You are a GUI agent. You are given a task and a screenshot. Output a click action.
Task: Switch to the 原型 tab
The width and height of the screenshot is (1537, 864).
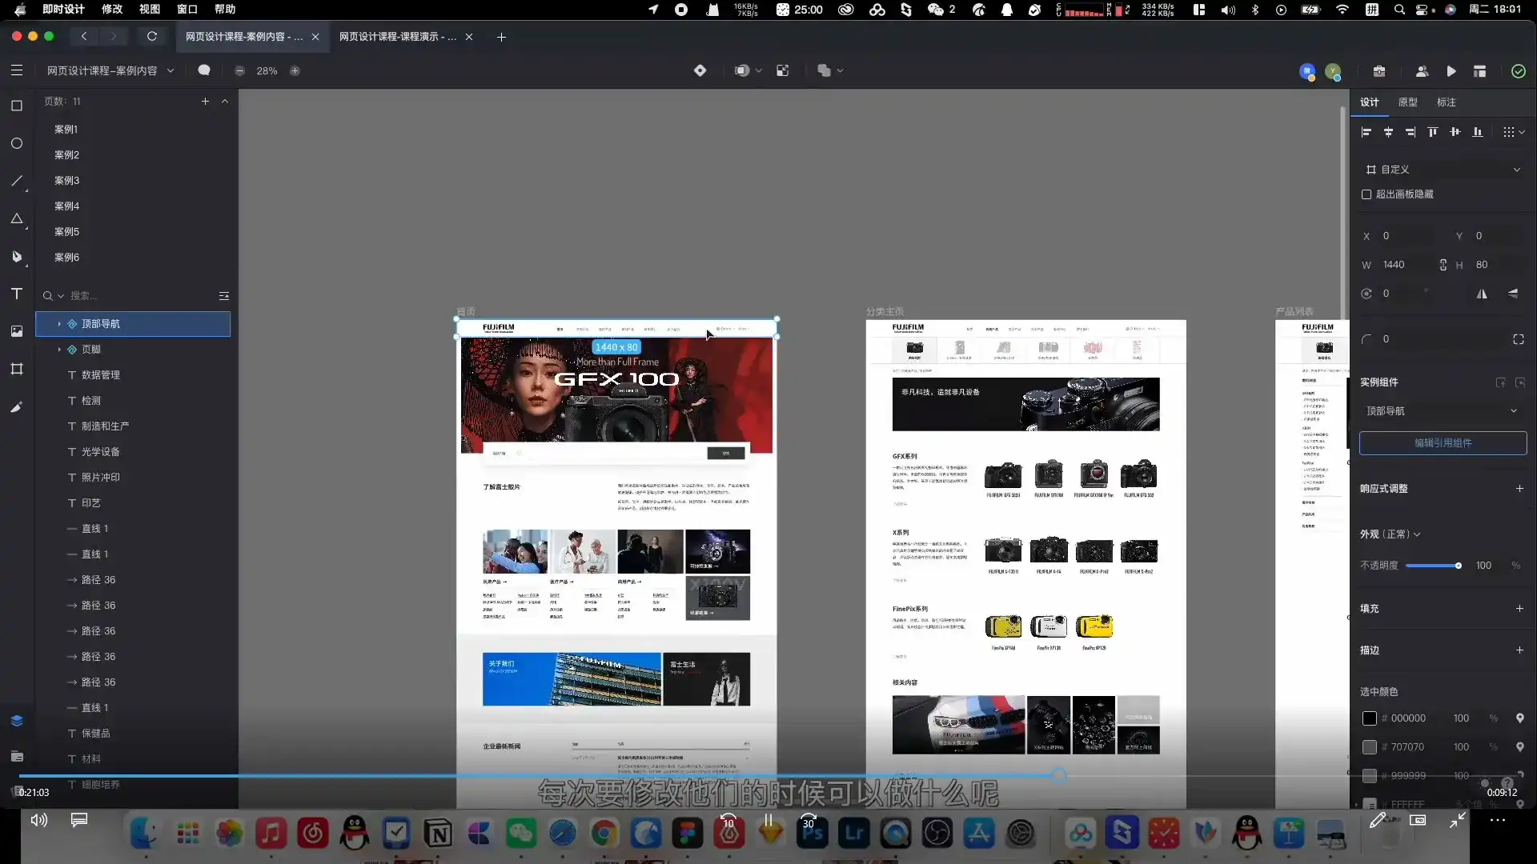pos(1407,102)
